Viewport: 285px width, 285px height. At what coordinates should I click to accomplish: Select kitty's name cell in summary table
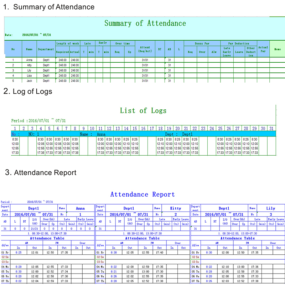[x=29, y=65]
